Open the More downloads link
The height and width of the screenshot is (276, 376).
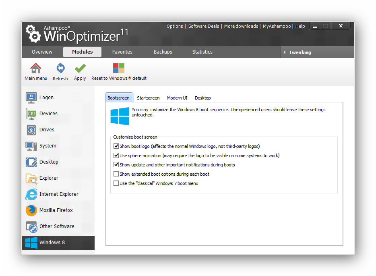tap(241, 26)
